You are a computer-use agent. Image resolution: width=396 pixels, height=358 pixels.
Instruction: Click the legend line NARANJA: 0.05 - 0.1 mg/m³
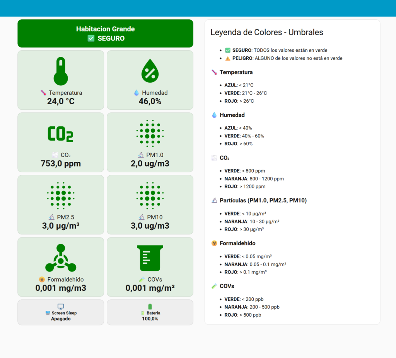(255, 265)
